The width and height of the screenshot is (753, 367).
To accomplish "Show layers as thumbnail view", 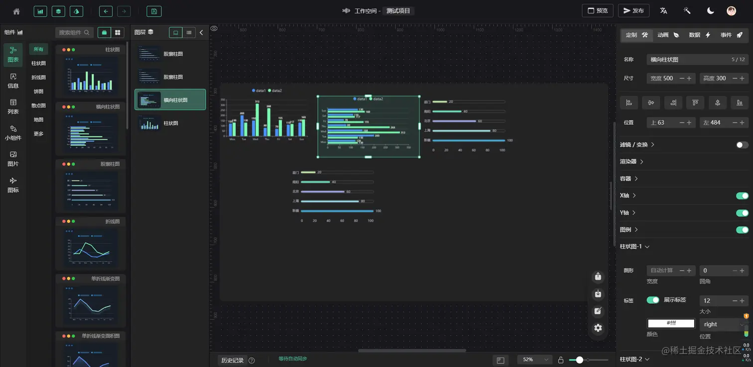I will [176, 32].
